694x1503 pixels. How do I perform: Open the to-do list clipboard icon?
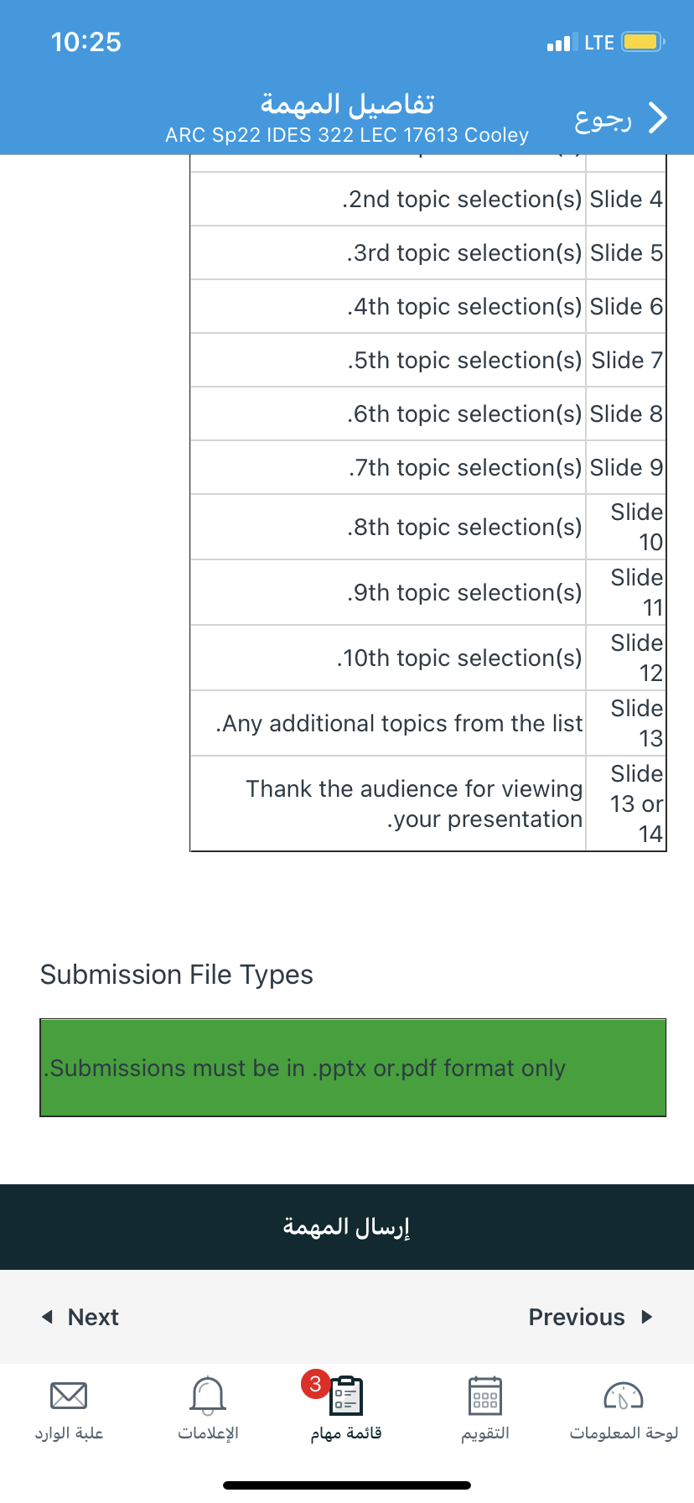pyautogui.click(x=346, y=1396)
